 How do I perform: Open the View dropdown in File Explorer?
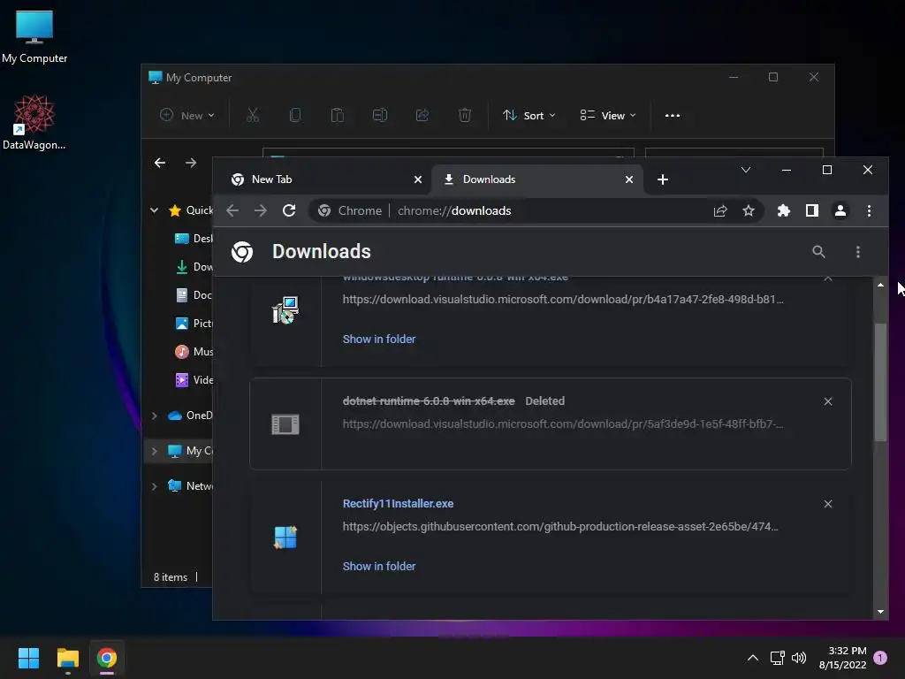pyautogui.click(x=608, y=116)
